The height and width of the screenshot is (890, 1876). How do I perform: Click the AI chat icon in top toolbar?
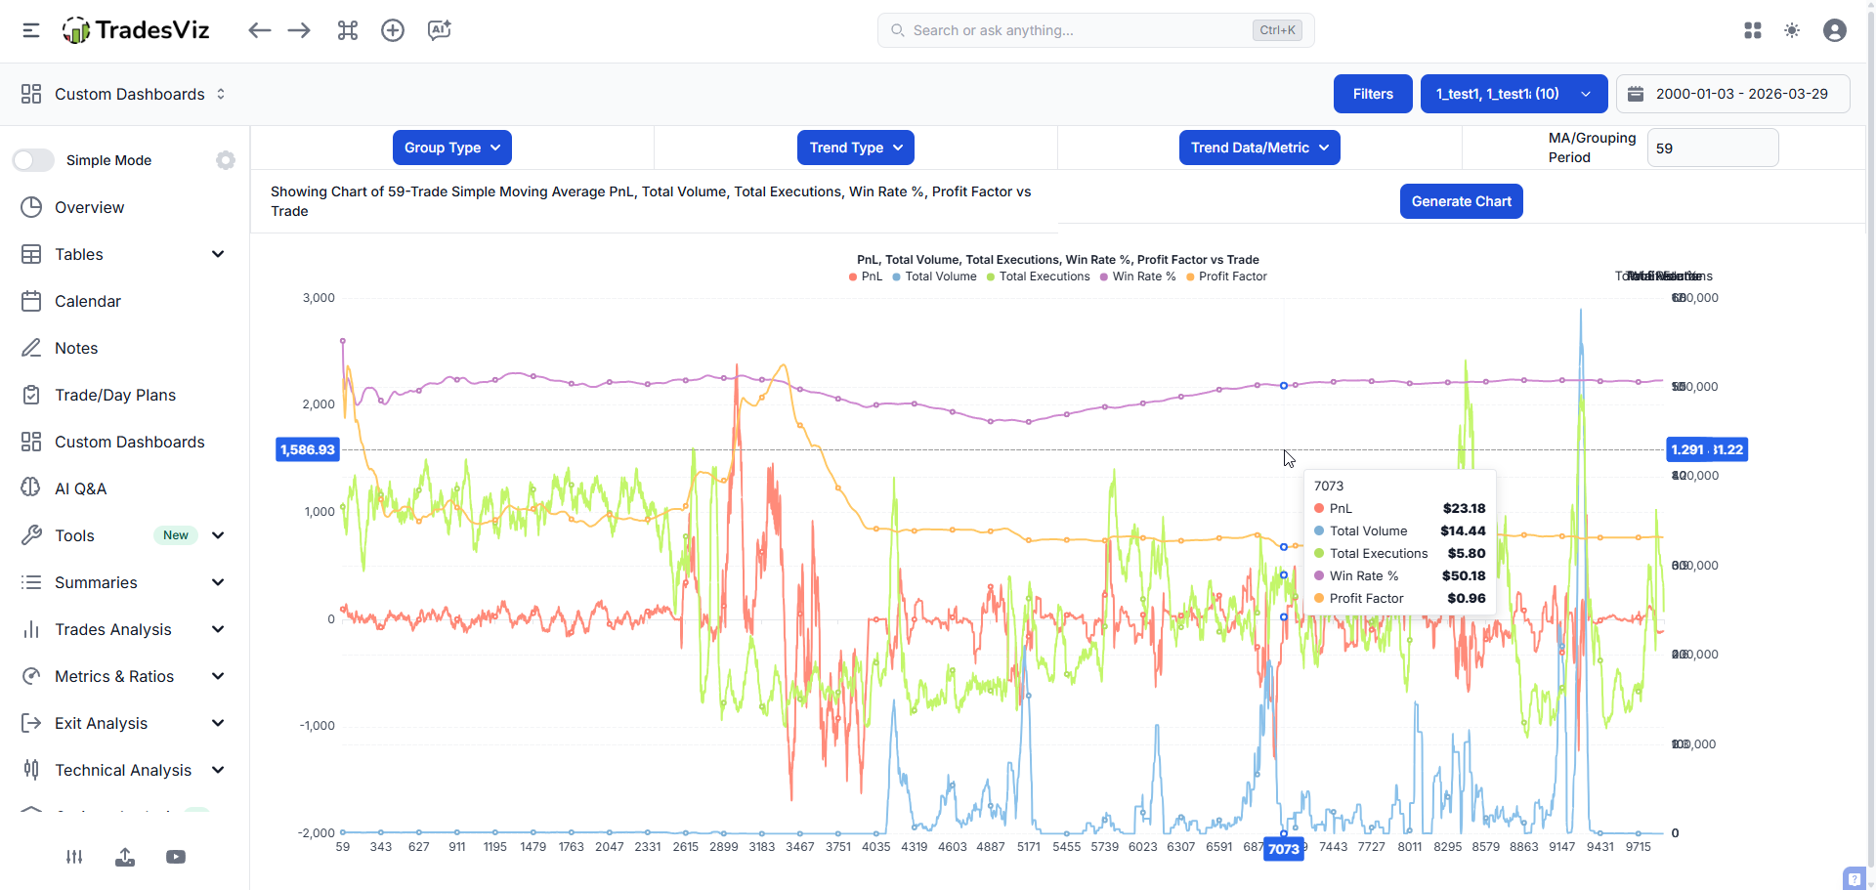coord(439,30)
